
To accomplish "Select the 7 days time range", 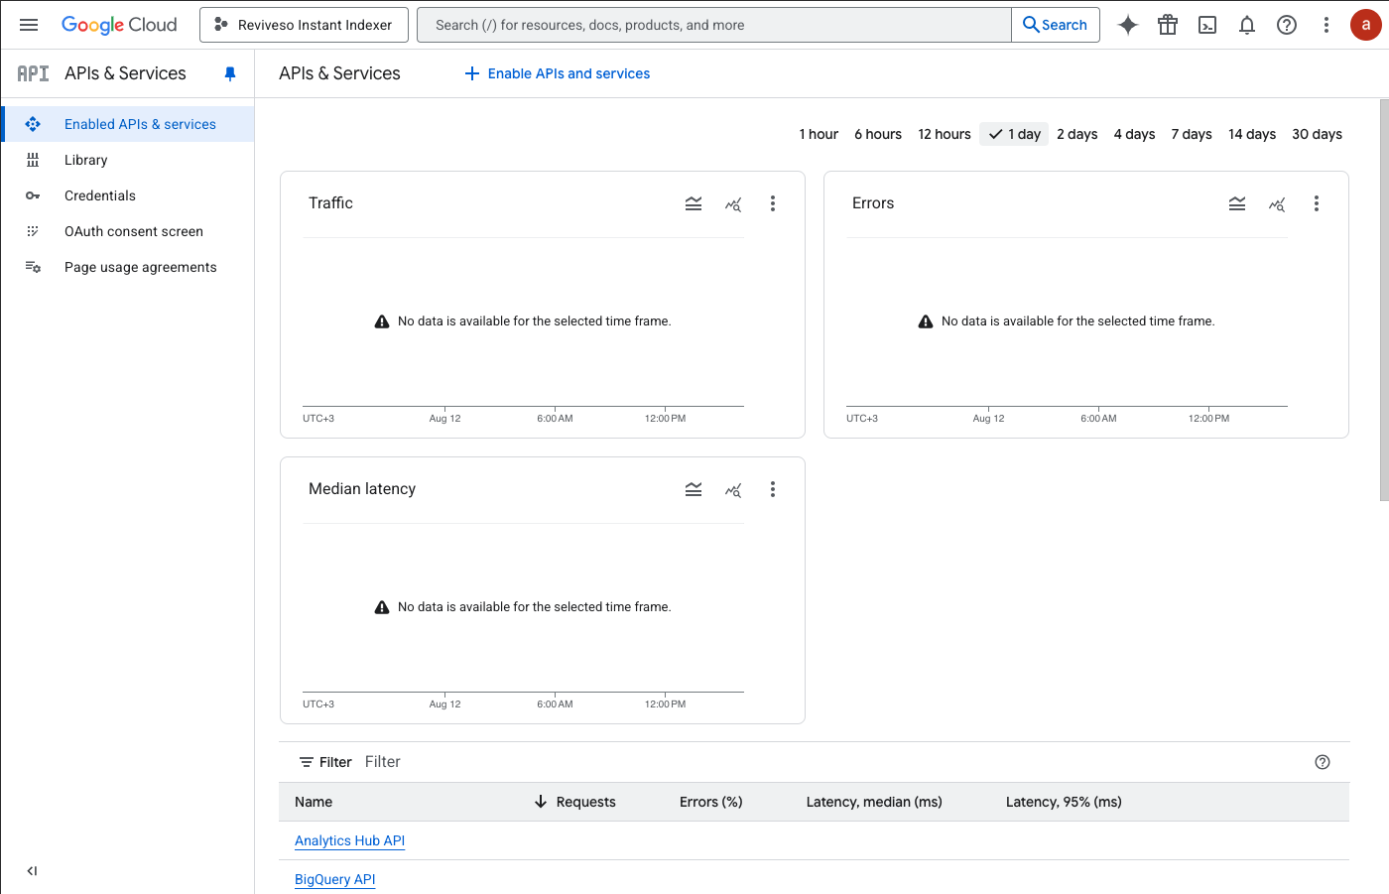I will point(1192,134).
